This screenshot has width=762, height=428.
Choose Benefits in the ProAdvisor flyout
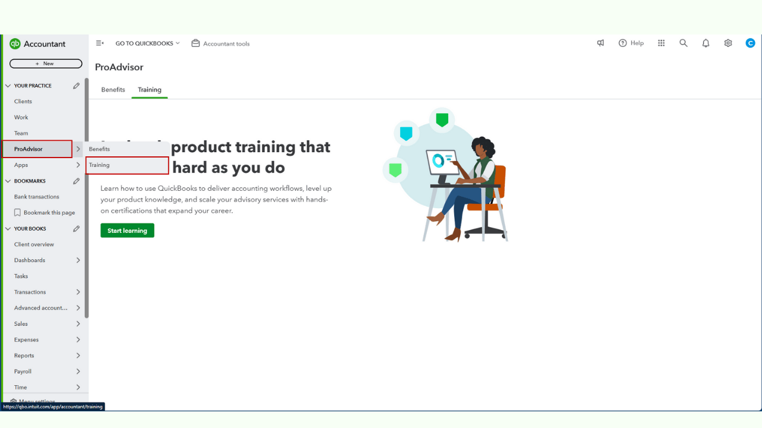[99, 149]
